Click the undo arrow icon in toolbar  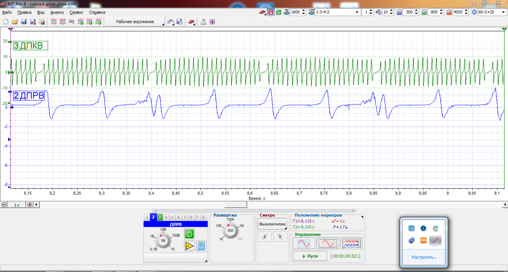(170, 22)
